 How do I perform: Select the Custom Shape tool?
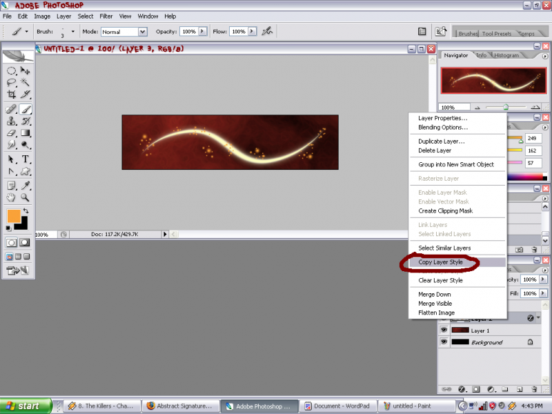pos(26,171)
